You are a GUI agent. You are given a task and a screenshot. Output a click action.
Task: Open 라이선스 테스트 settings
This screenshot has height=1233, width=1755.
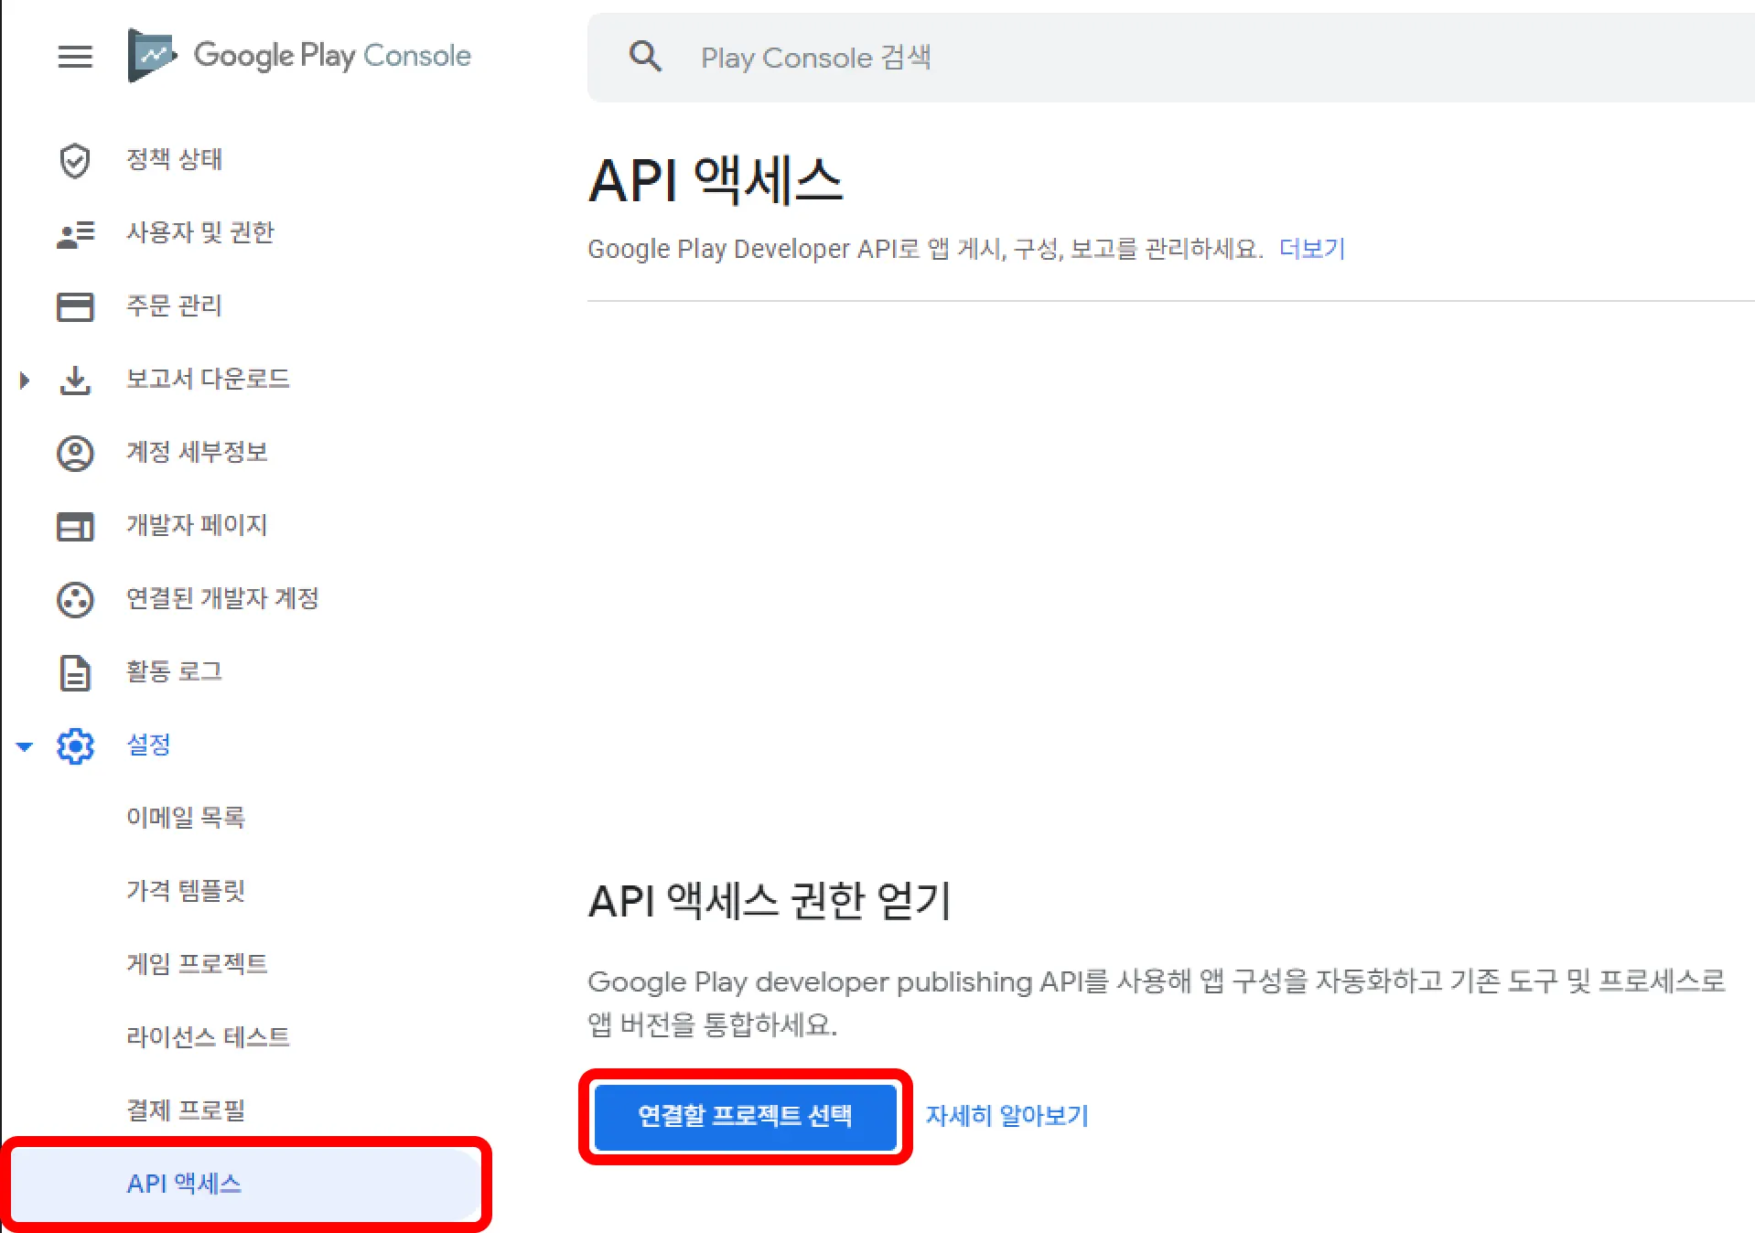click(x=208, y=1036)
